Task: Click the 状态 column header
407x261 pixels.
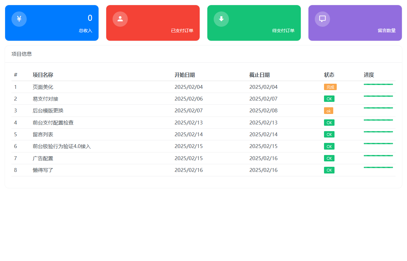Action: click(x=329, y=75)
